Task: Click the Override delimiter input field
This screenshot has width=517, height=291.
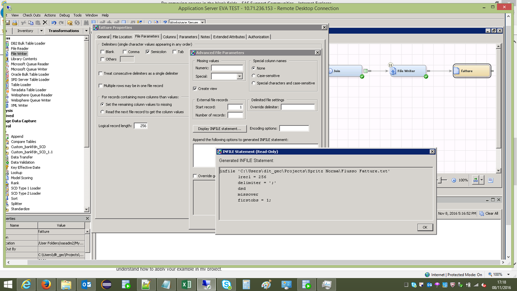Action: pos(298,107)
